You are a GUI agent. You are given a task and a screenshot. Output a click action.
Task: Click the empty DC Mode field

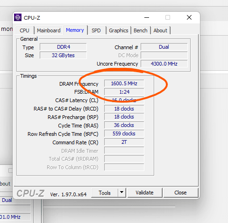coord(164,55)
